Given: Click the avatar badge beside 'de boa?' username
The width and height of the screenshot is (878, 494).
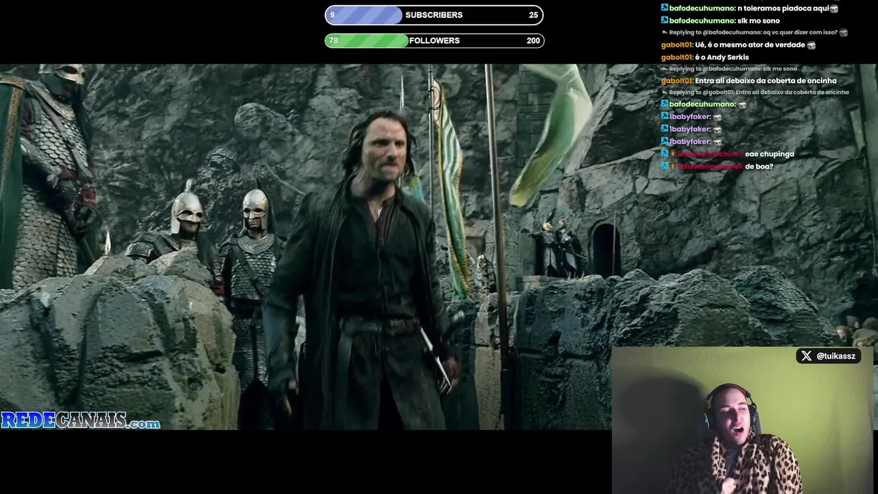Looking at the screenshot, I should [673, 166].
